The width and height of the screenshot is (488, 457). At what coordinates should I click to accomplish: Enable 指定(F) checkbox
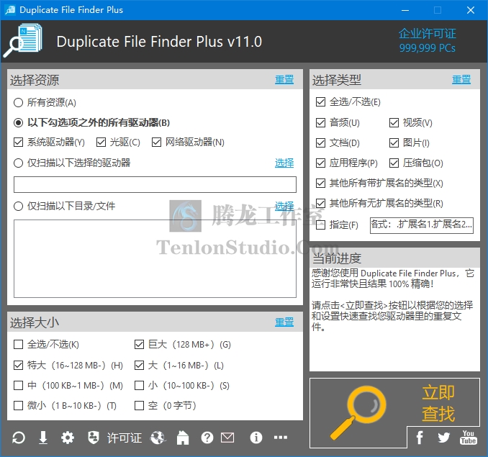pos(320,225)
